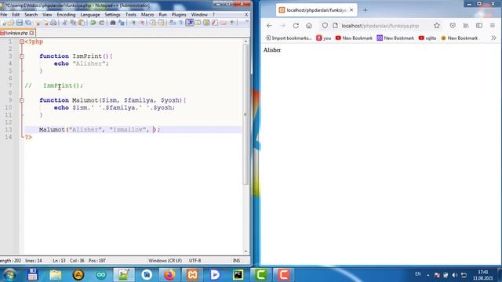The height and width of the screenshot is (282, 502).
Task: Open Replace with the toolbar icon
Action: [x=122, y=23]
